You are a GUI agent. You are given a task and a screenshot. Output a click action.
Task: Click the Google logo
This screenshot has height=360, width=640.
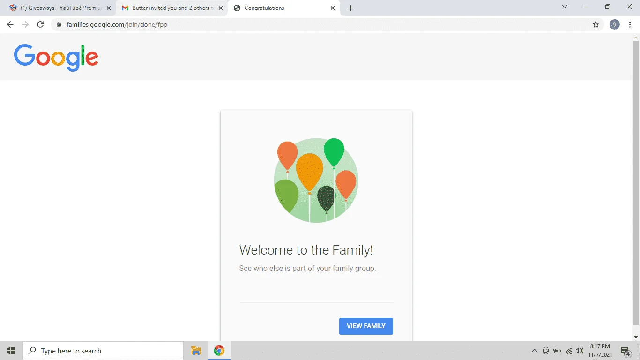tap(56, 58)
